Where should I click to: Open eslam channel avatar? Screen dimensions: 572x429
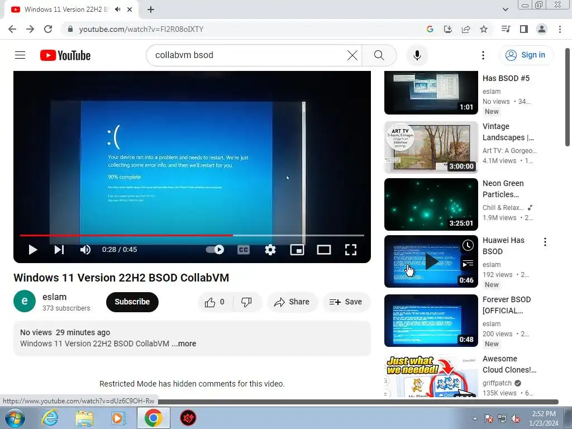[25, 301]
